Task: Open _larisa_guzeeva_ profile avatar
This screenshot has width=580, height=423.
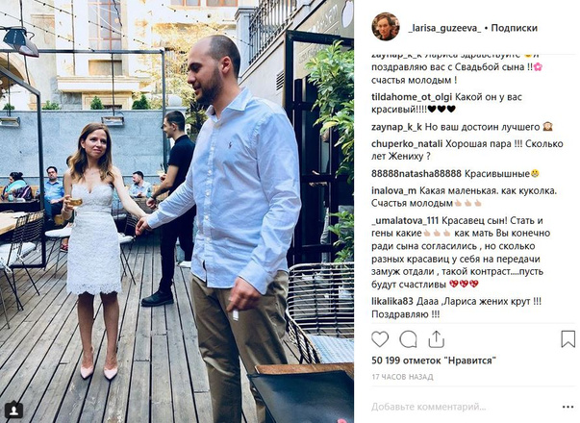Action: coord(386,26)
